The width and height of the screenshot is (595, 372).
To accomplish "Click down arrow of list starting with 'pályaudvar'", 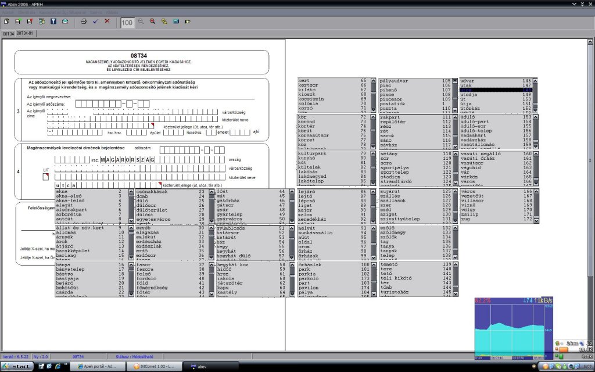I will coord(454,110).
